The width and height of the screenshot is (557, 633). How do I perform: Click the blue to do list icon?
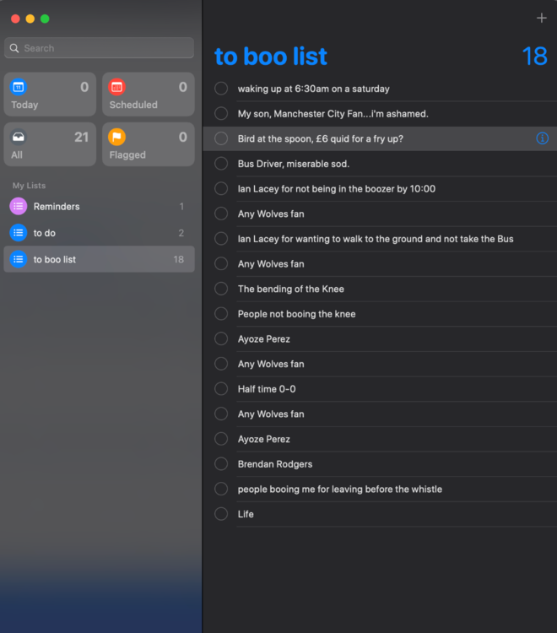[19, 233]
